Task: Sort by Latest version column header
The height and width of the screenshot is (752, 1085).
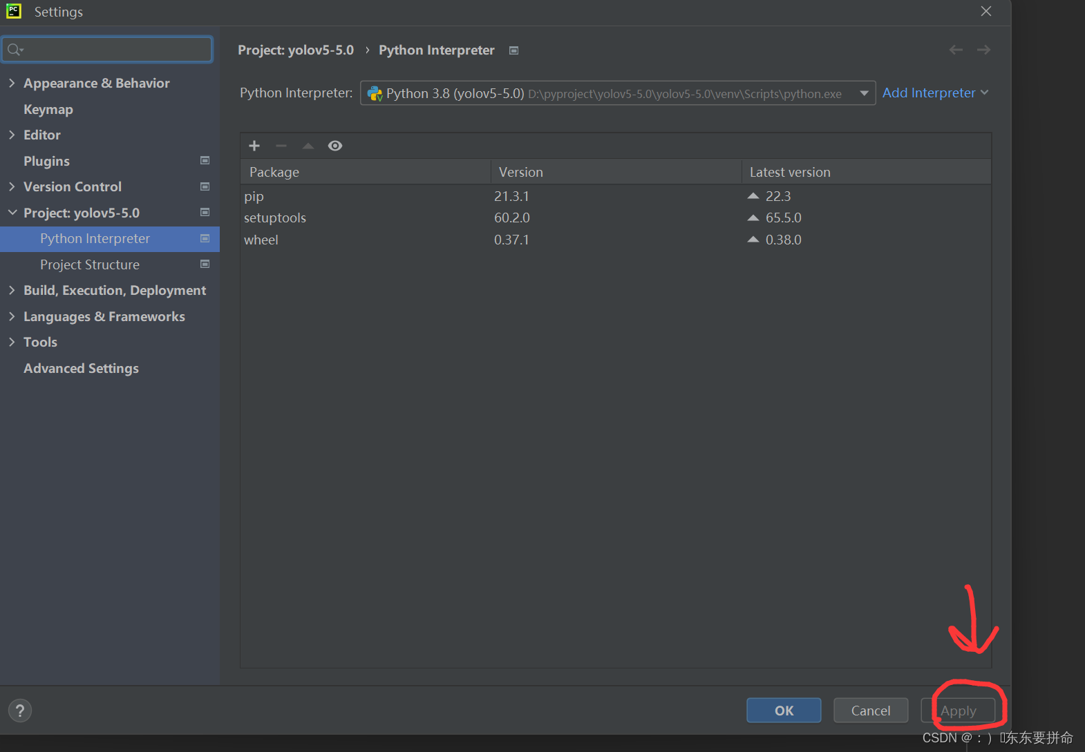Action: pyautogui.click(x=867, y=172)
